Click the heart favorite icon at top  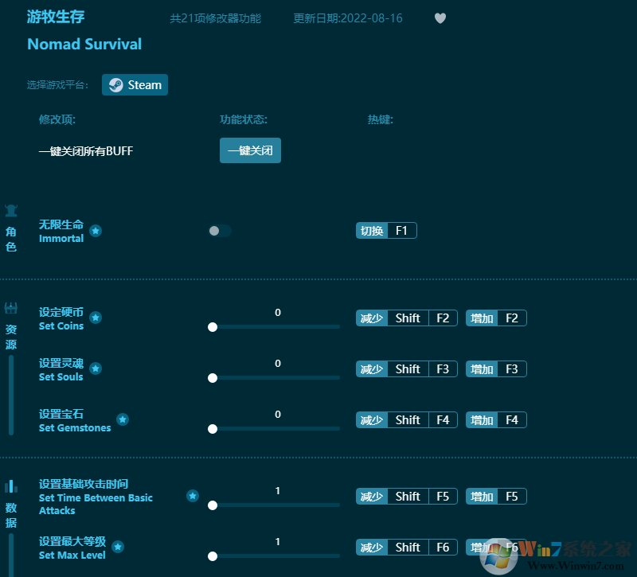440,18
